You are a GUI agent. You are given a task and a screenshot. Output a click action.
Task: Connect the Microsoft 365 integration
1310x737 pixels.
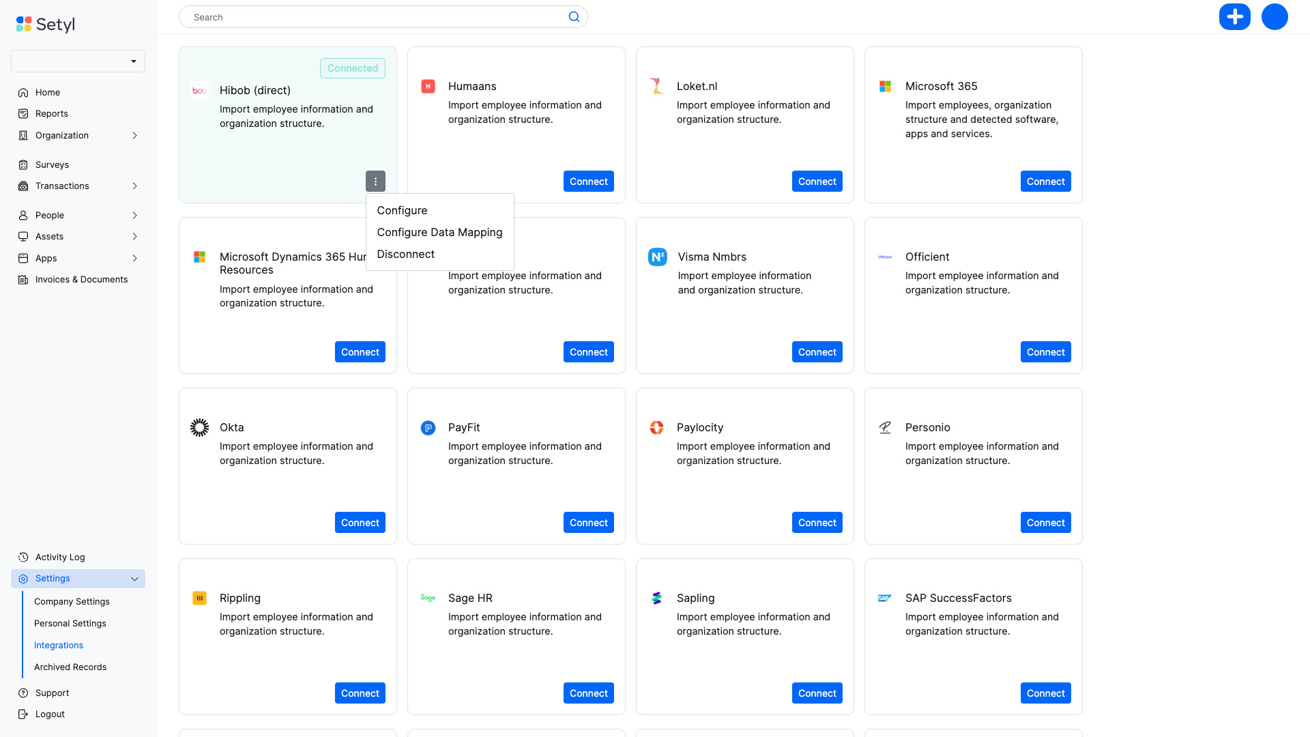[1045, 182]
